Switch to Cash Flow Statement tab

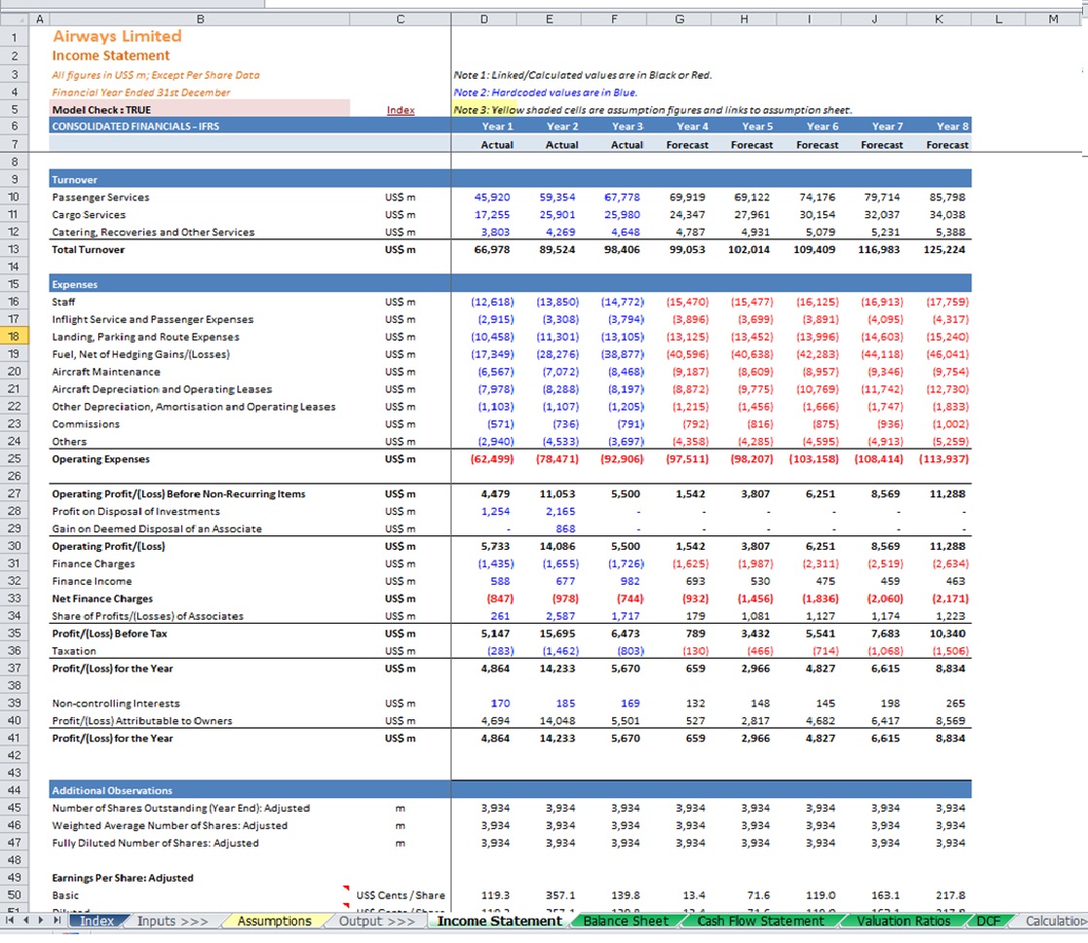point(760,921)
